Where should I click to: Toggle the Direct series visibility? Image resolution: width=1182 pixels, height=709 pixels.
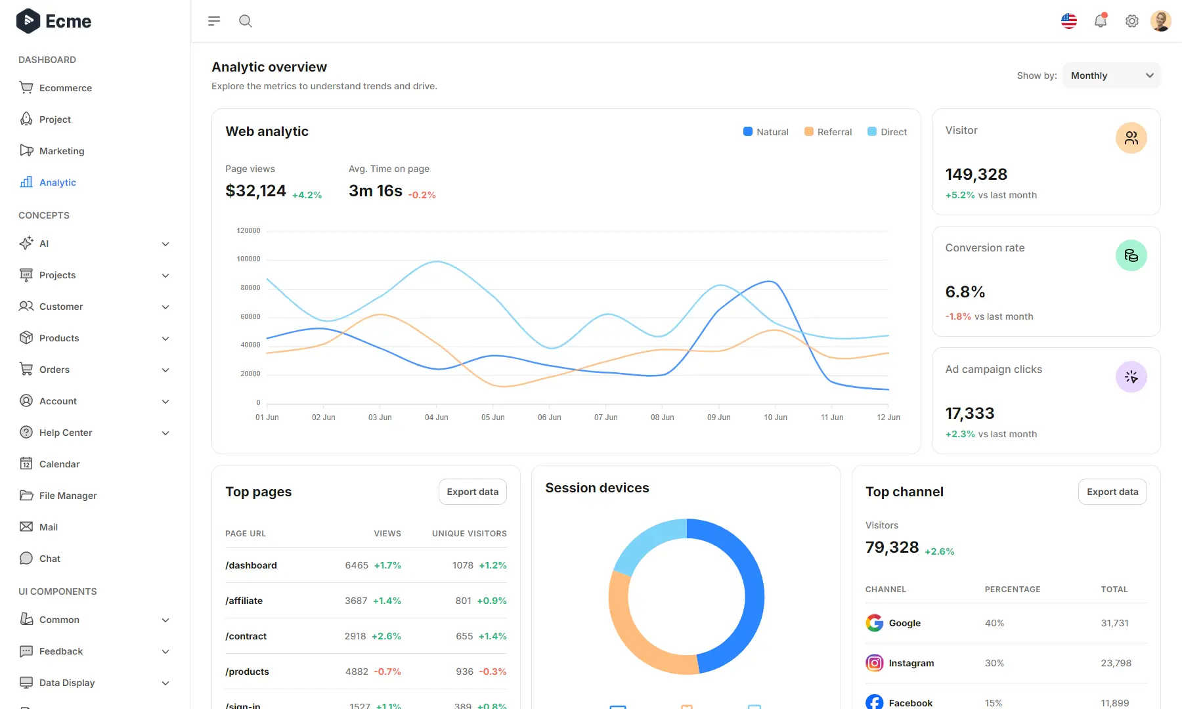[886, 131]
